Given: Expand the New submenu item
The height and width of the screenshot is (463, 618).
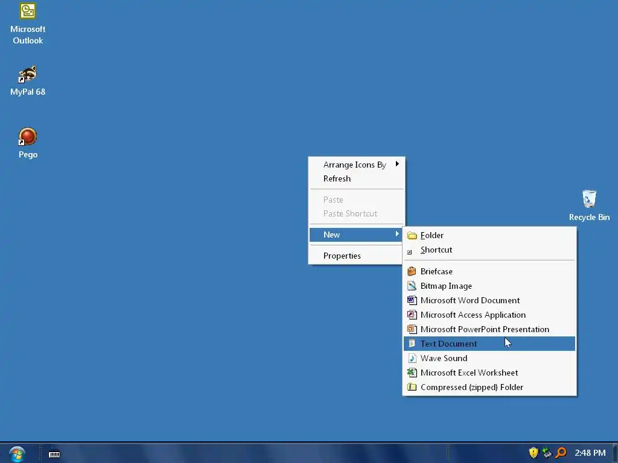Looking at the screenshot, I should click(x=356, y=235).
